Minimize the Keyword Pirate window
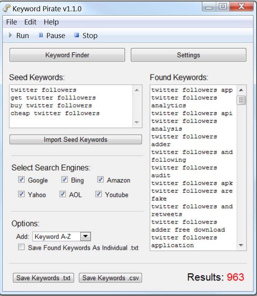The width and height of the screenshot is (257, 296). (209, 7)
